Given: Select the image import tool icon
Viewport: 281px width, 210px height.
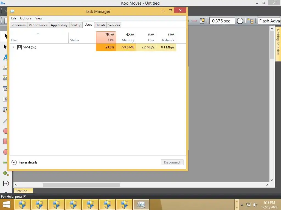Looking at the screenshot, I should [x=5, y=68].
